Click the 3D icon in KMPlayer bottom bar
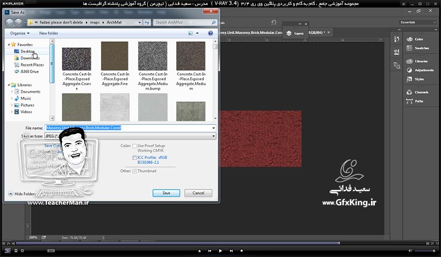 click(8, 250)
